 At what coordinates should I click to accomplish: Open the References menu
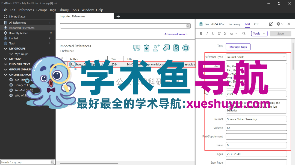[x=26, y=10]
